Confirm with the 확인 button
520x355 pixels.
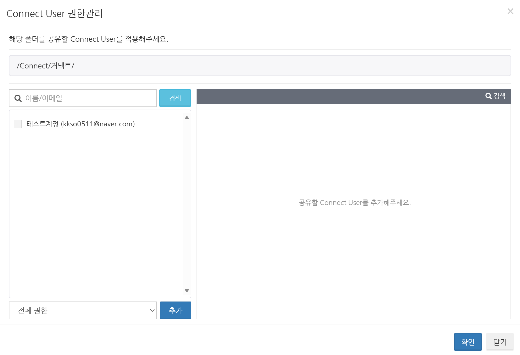(468, 342)
